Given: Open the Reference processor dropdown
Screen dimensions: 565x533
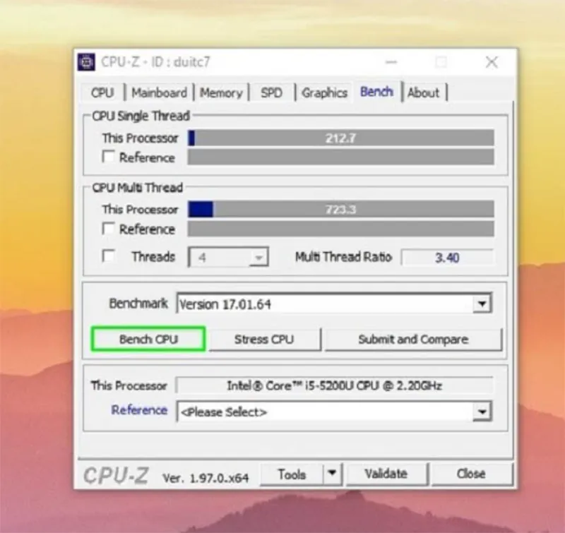Looking at the screenshot, I should [482, 412].
